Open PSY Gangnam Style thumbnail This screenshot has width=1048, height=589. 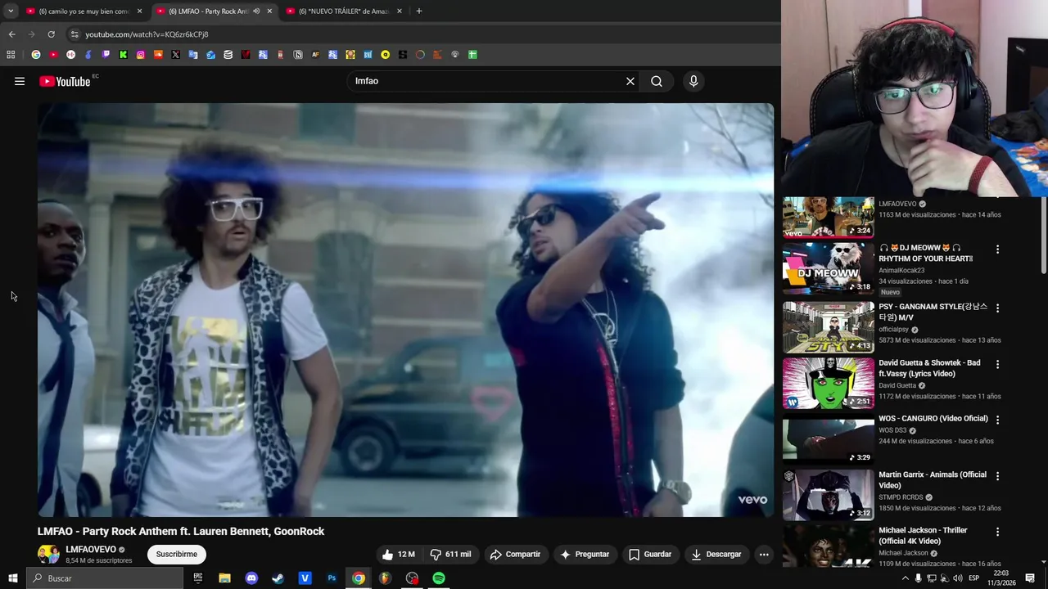pos(829,326)
